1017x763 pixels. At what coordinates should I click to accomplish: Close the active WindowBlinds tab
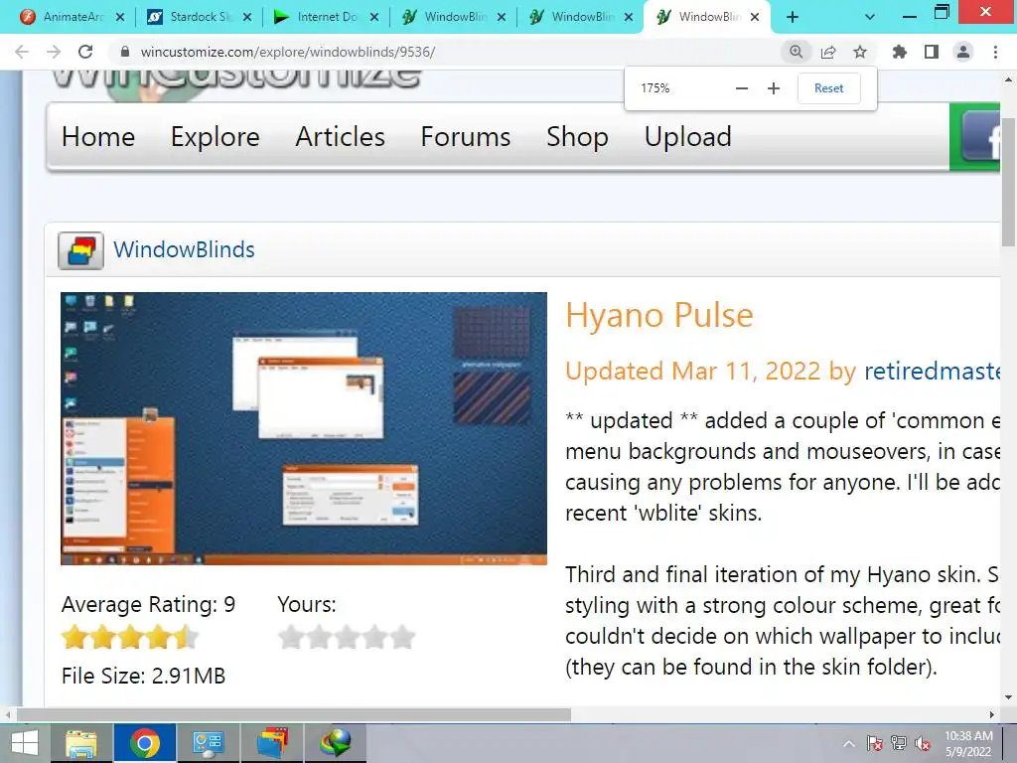tap(755, 18)
